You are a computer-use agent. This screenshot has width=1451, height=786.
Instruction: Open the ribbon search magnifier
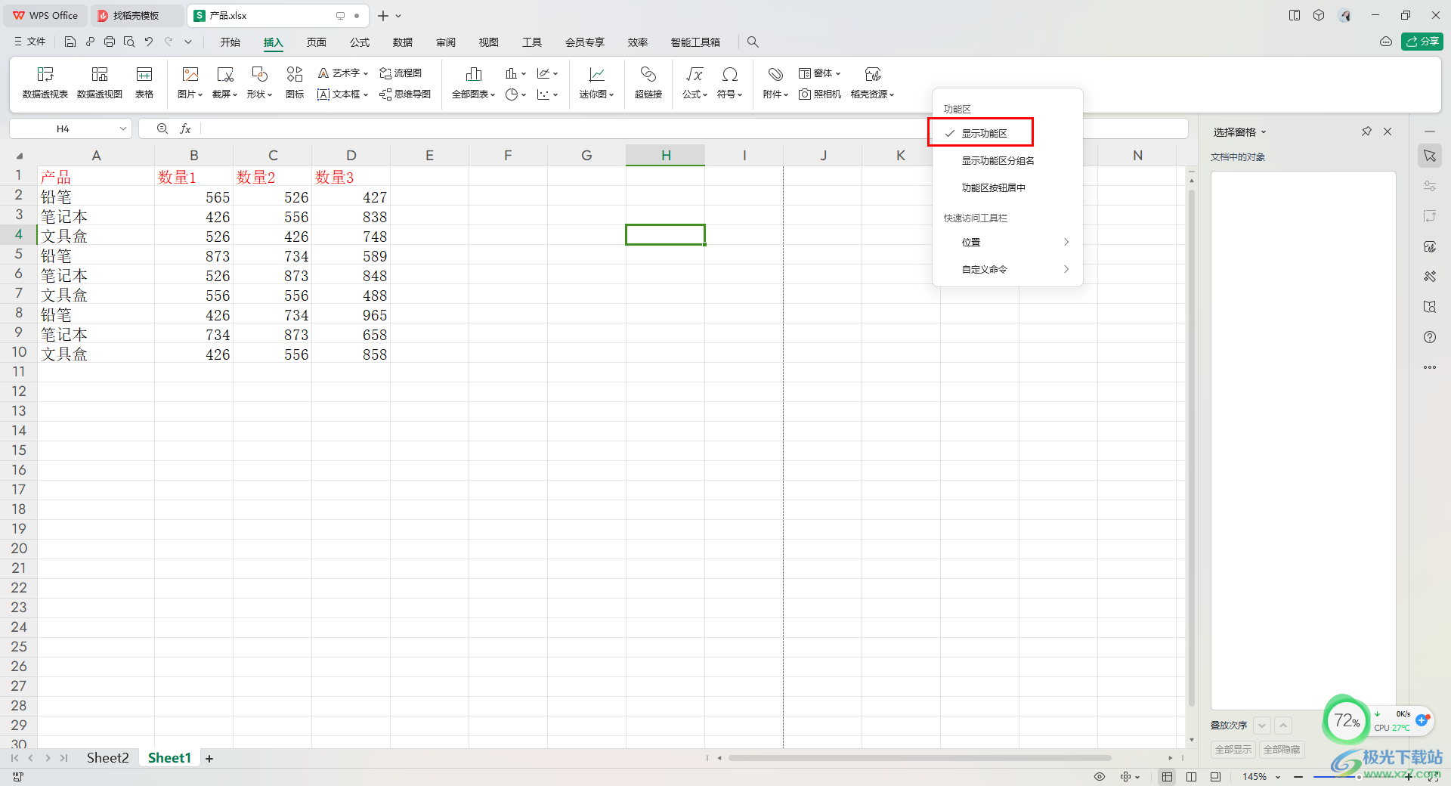753,42
